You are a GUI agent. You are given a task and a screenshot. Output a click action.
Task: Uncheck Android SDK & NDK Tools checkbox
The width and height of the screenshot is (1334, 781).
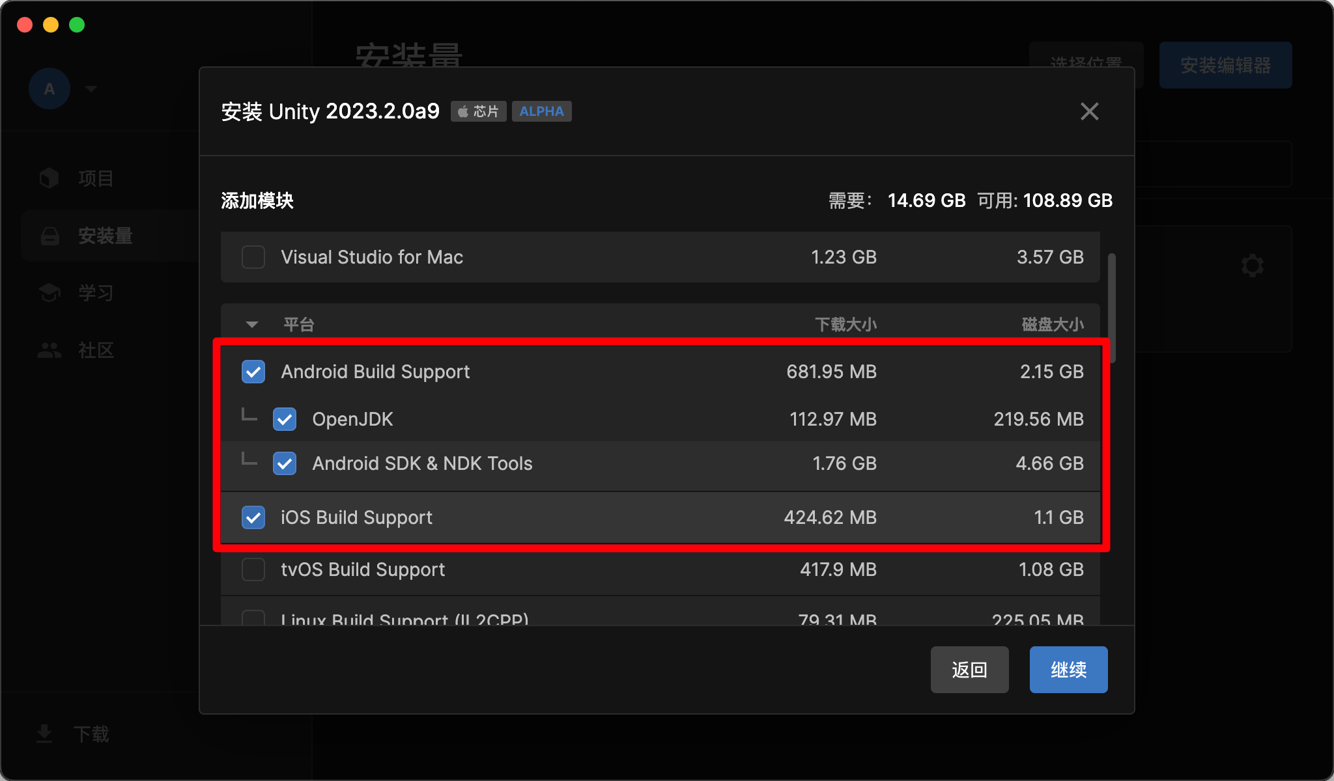pyautogui.click(x=285, y=463)
